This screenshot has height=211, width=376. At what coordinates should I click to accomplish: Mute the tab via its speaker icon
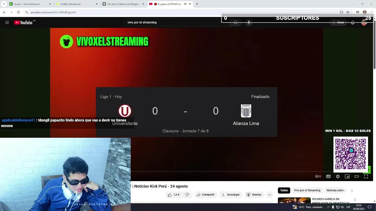185,4
